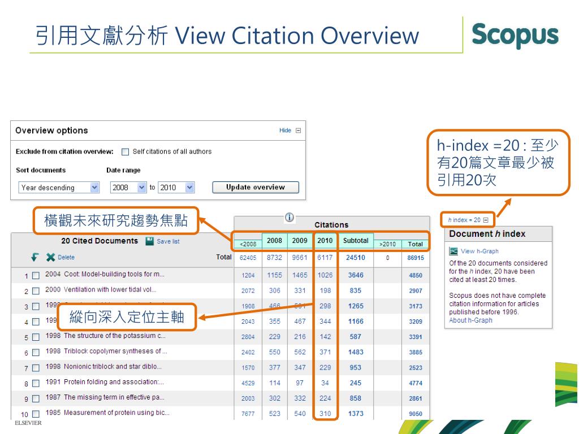Click the Delete link

tap(66, 257)
